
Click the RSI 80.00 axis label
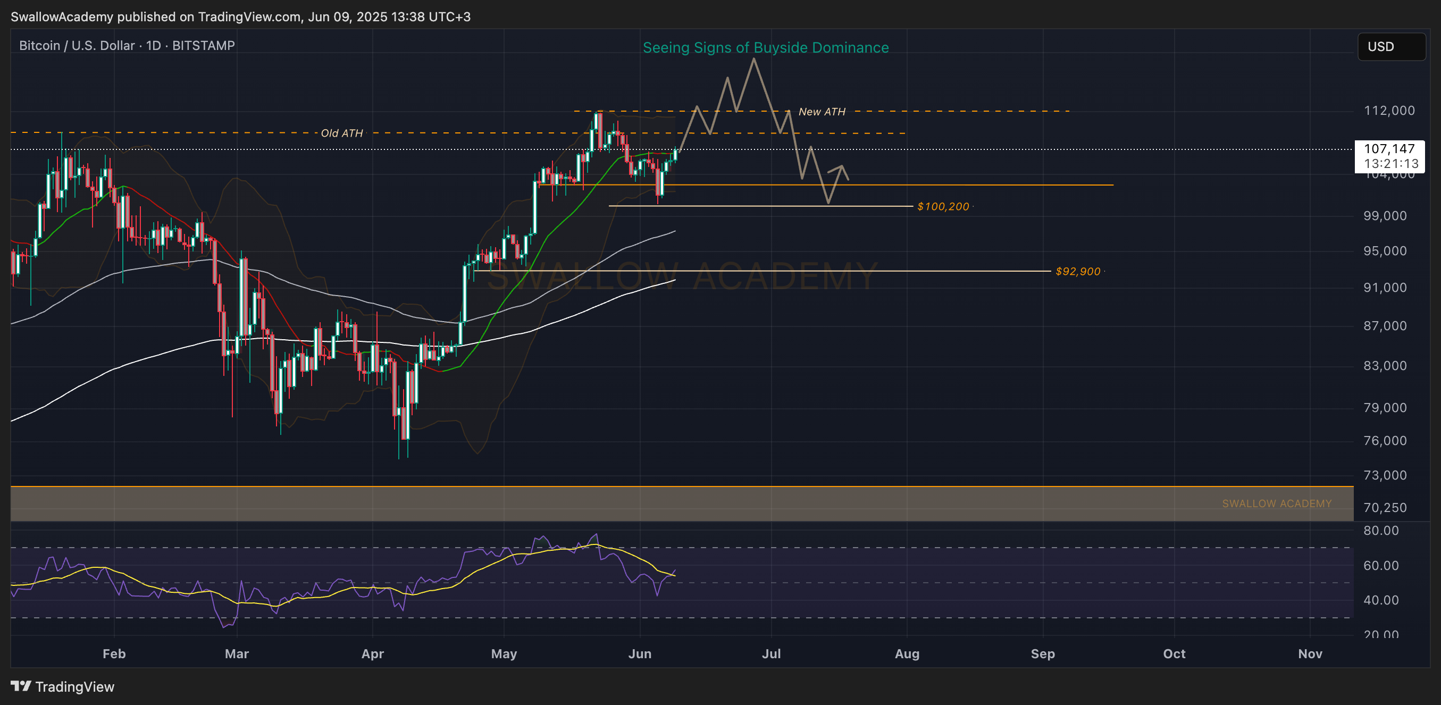[1380, 531]
